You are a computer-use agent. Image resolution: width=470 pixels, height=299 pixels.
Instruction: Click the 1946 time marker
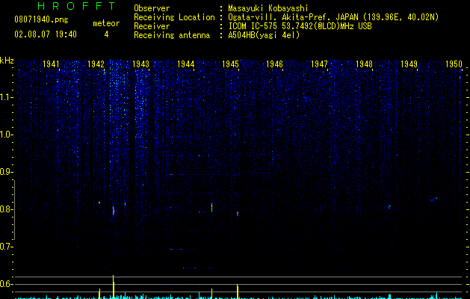(274, 64)
